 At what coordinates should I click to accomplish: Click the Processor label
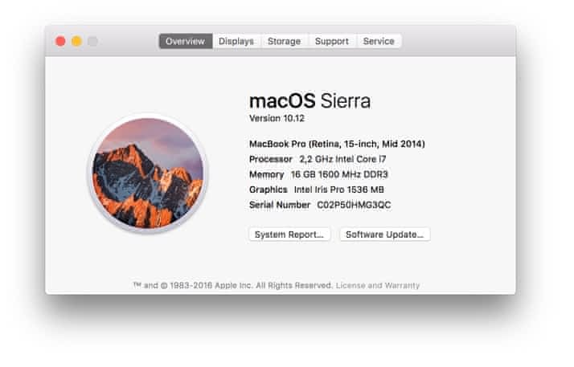[271, 159]
